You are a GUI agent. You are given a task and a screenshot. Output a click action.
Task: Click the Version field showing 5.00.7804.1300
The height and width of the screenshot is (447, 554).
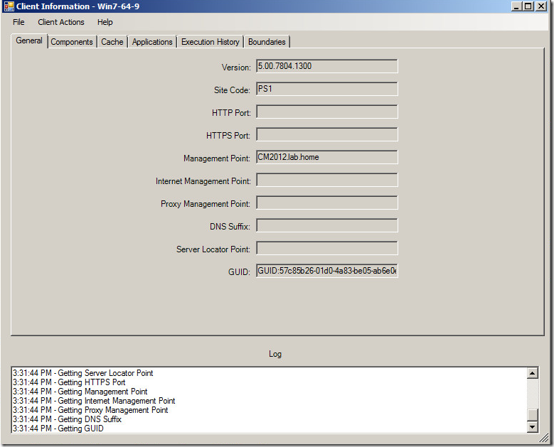pos(327,66)
